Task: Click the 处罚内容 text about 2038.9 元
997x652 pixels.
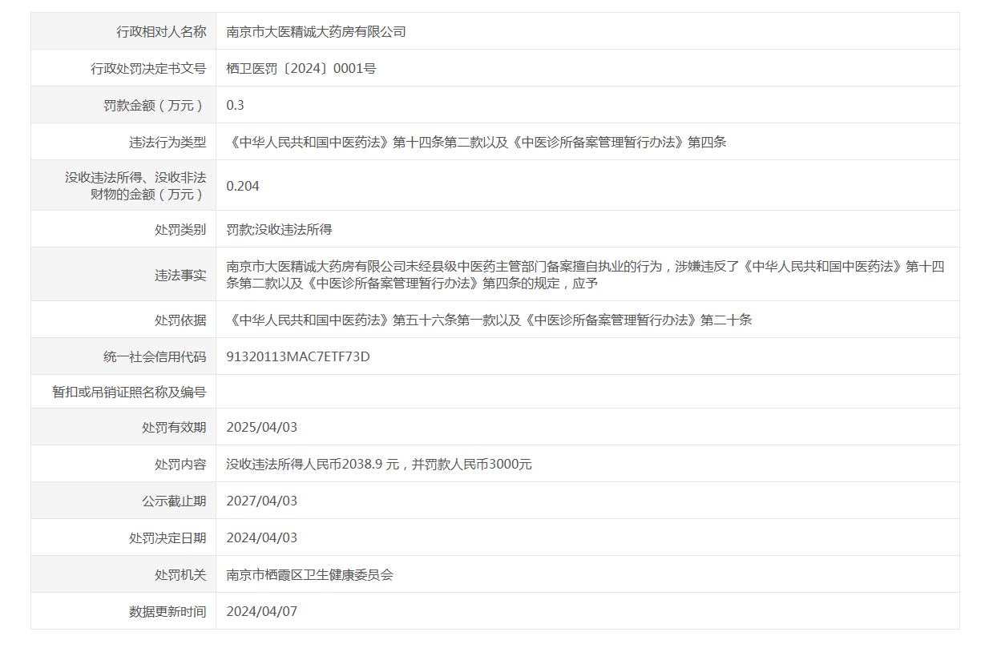Action: (x=379, y=465)
